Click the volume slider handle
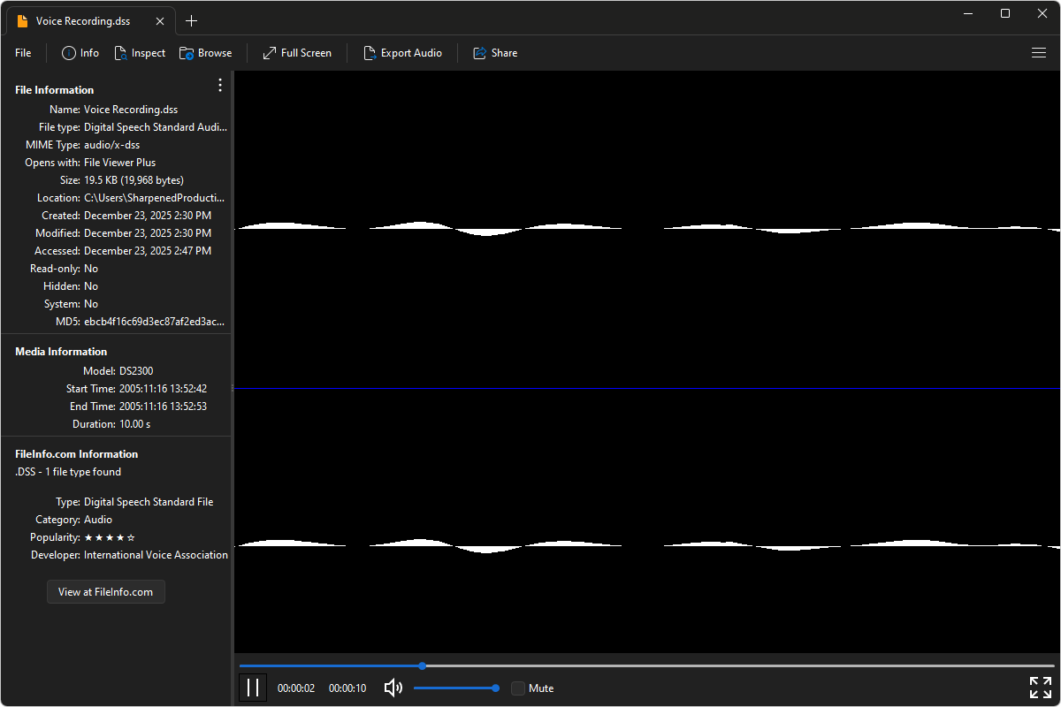 pos(495,688)
